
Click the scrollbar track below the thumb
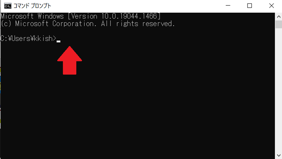[279, 90]
